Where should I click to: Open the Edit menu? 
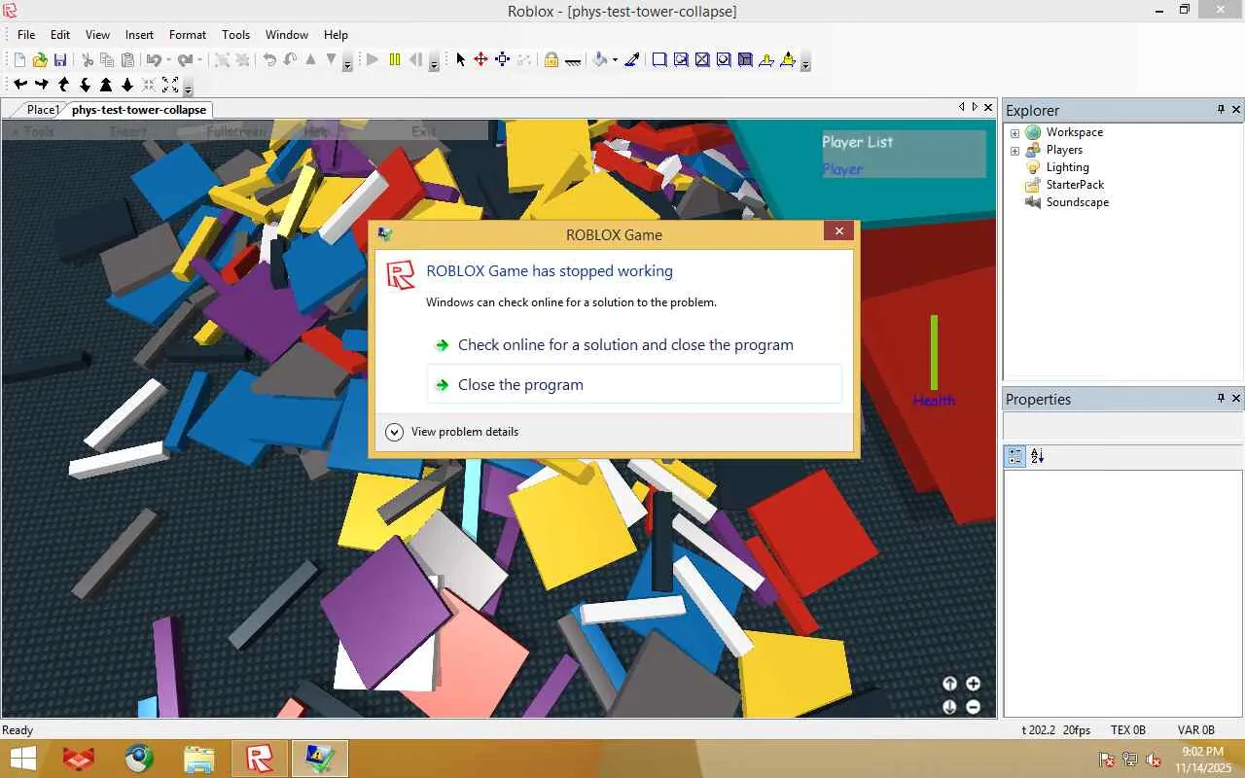60,34
